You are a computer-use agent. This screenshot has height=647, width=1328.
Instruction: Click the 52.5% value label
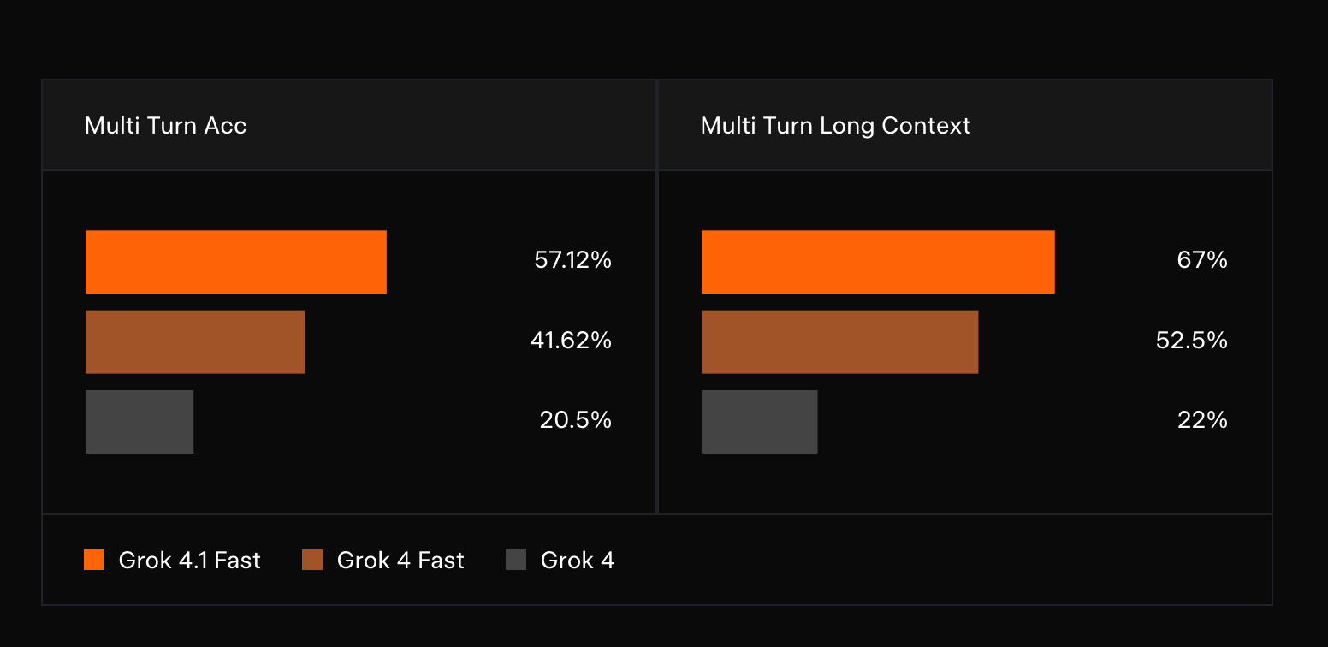pos(1191,341)
